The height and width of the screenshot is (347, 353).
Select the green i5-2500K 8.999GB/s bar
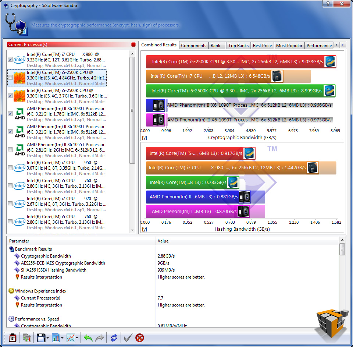[x=240, y=91]
